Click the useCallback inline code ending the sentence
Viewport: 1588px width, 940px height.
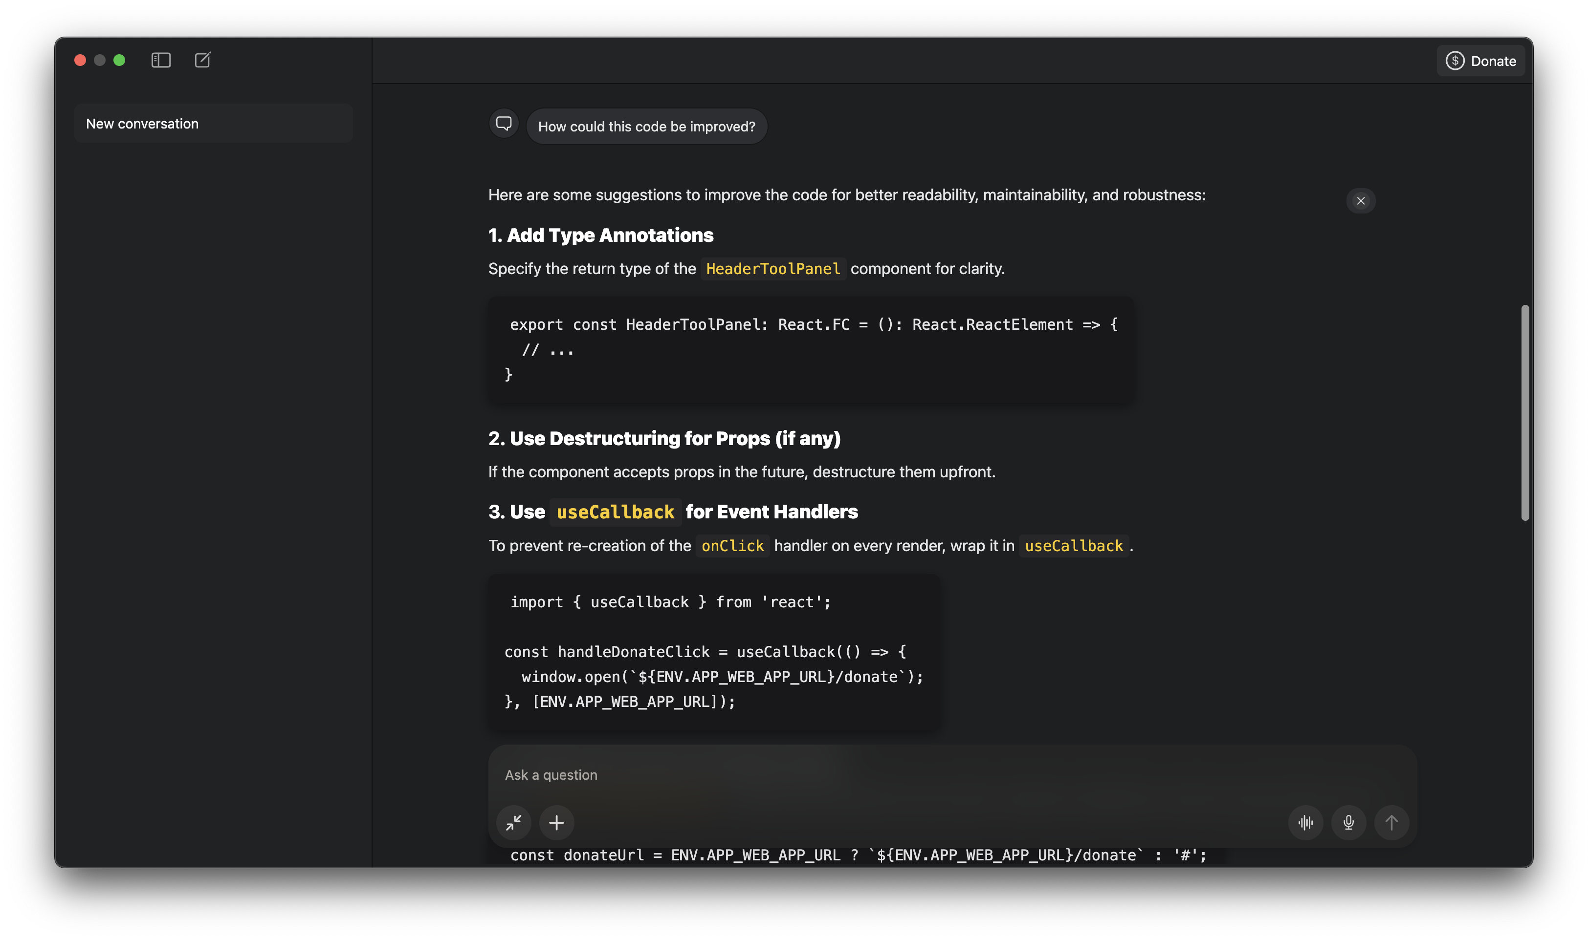coord(1074,545)
